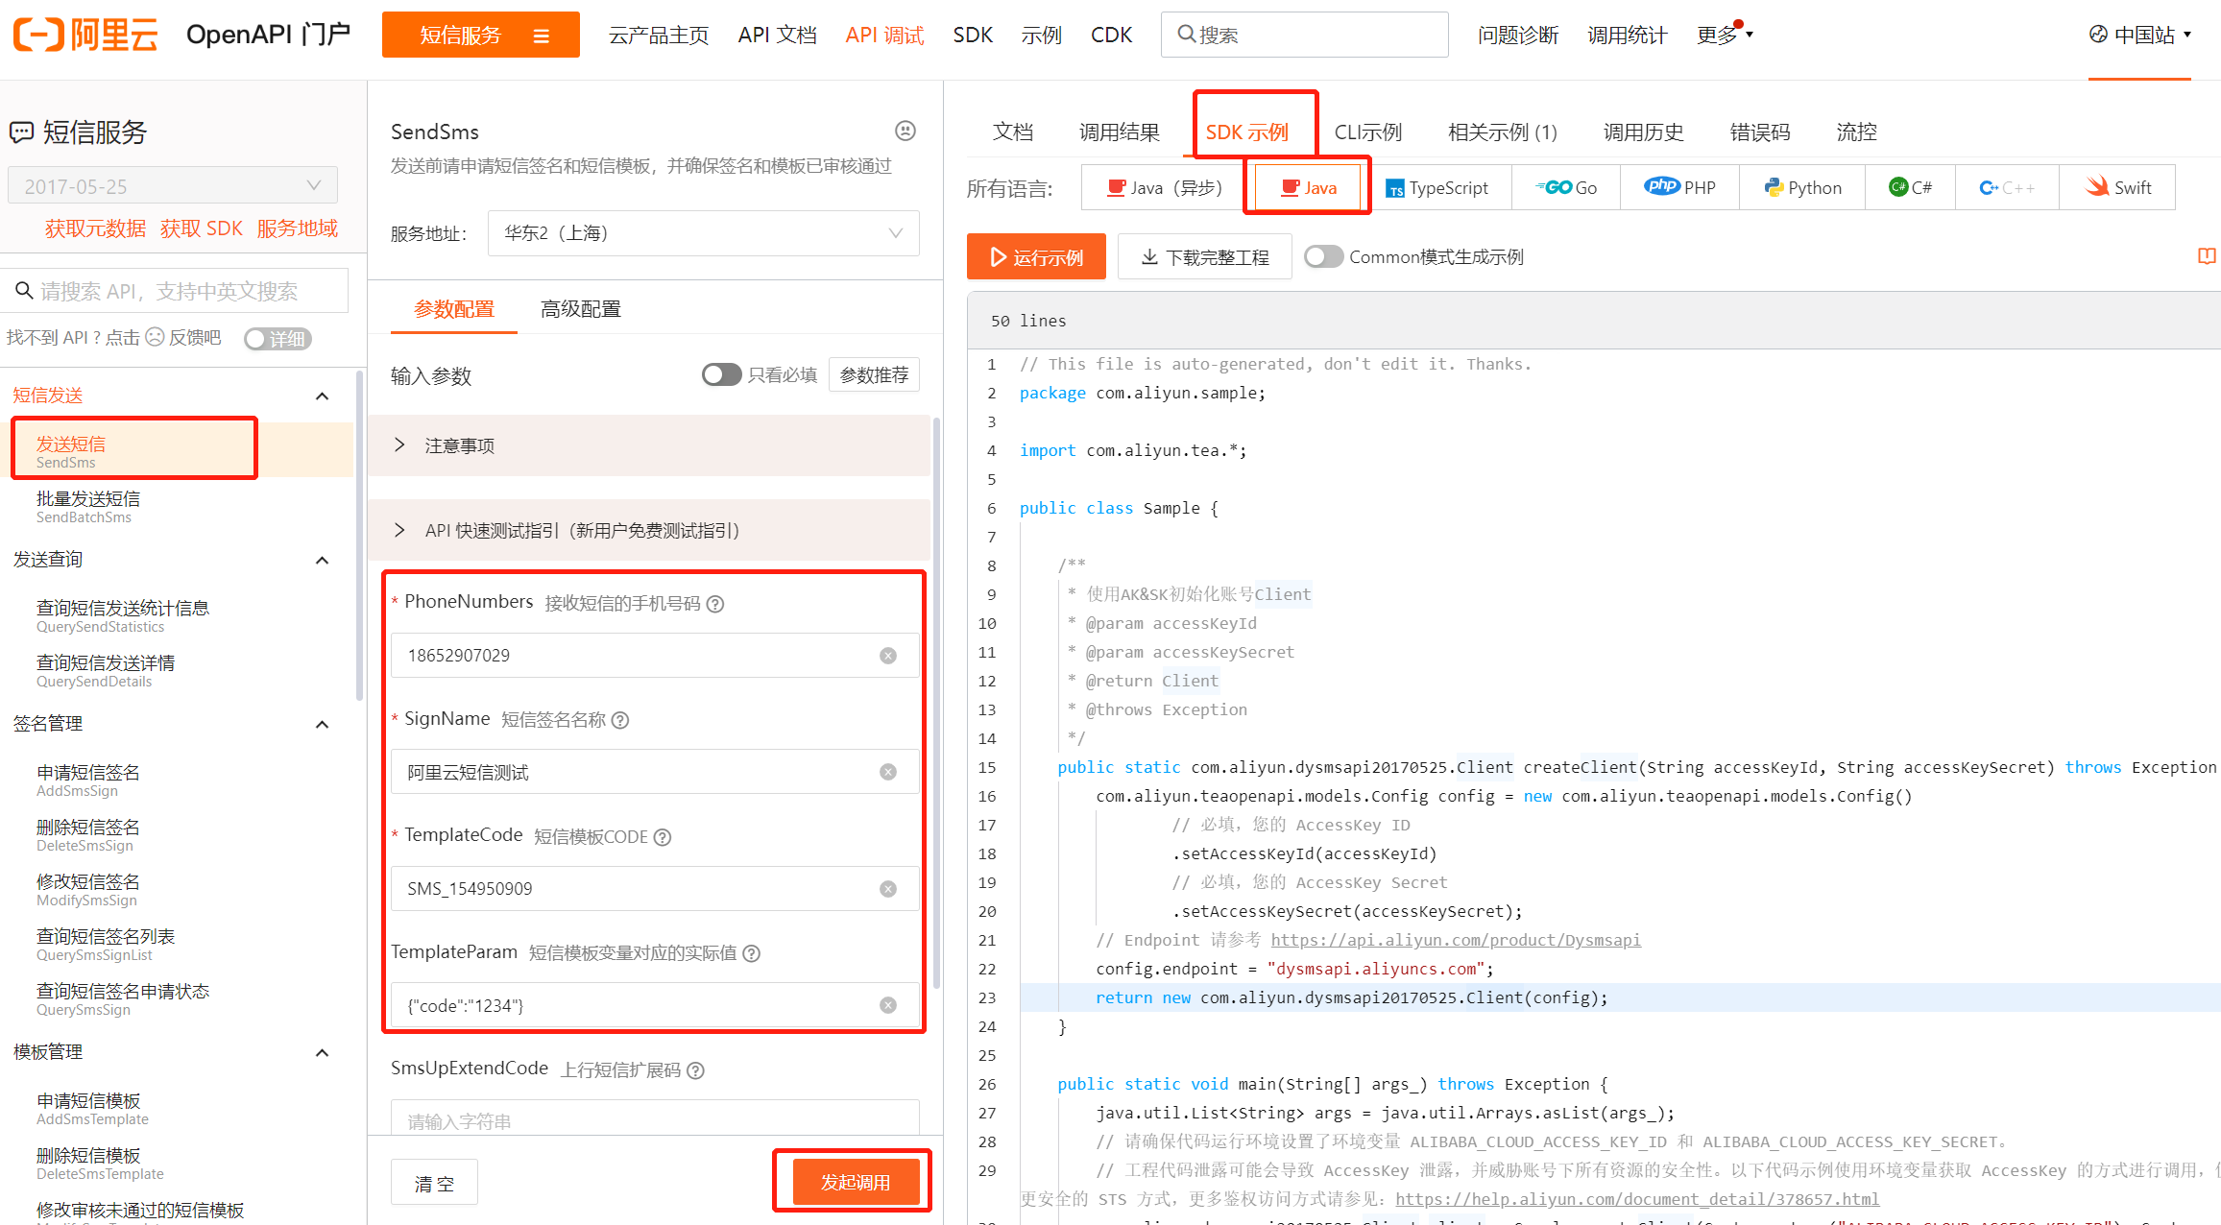Toggle Common模式生成示例 switch
The height and width of the screenshot is (1225, 2221).
pos(1323,256)
